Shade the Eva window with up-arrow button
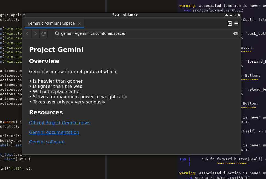The image size is (266, 179). pyautogui.click(x=227, y=15)
